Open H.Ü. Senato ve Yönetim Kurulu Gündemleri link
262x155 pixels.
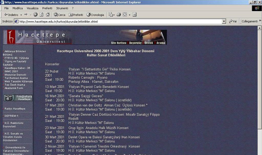(x=13, y=137)
